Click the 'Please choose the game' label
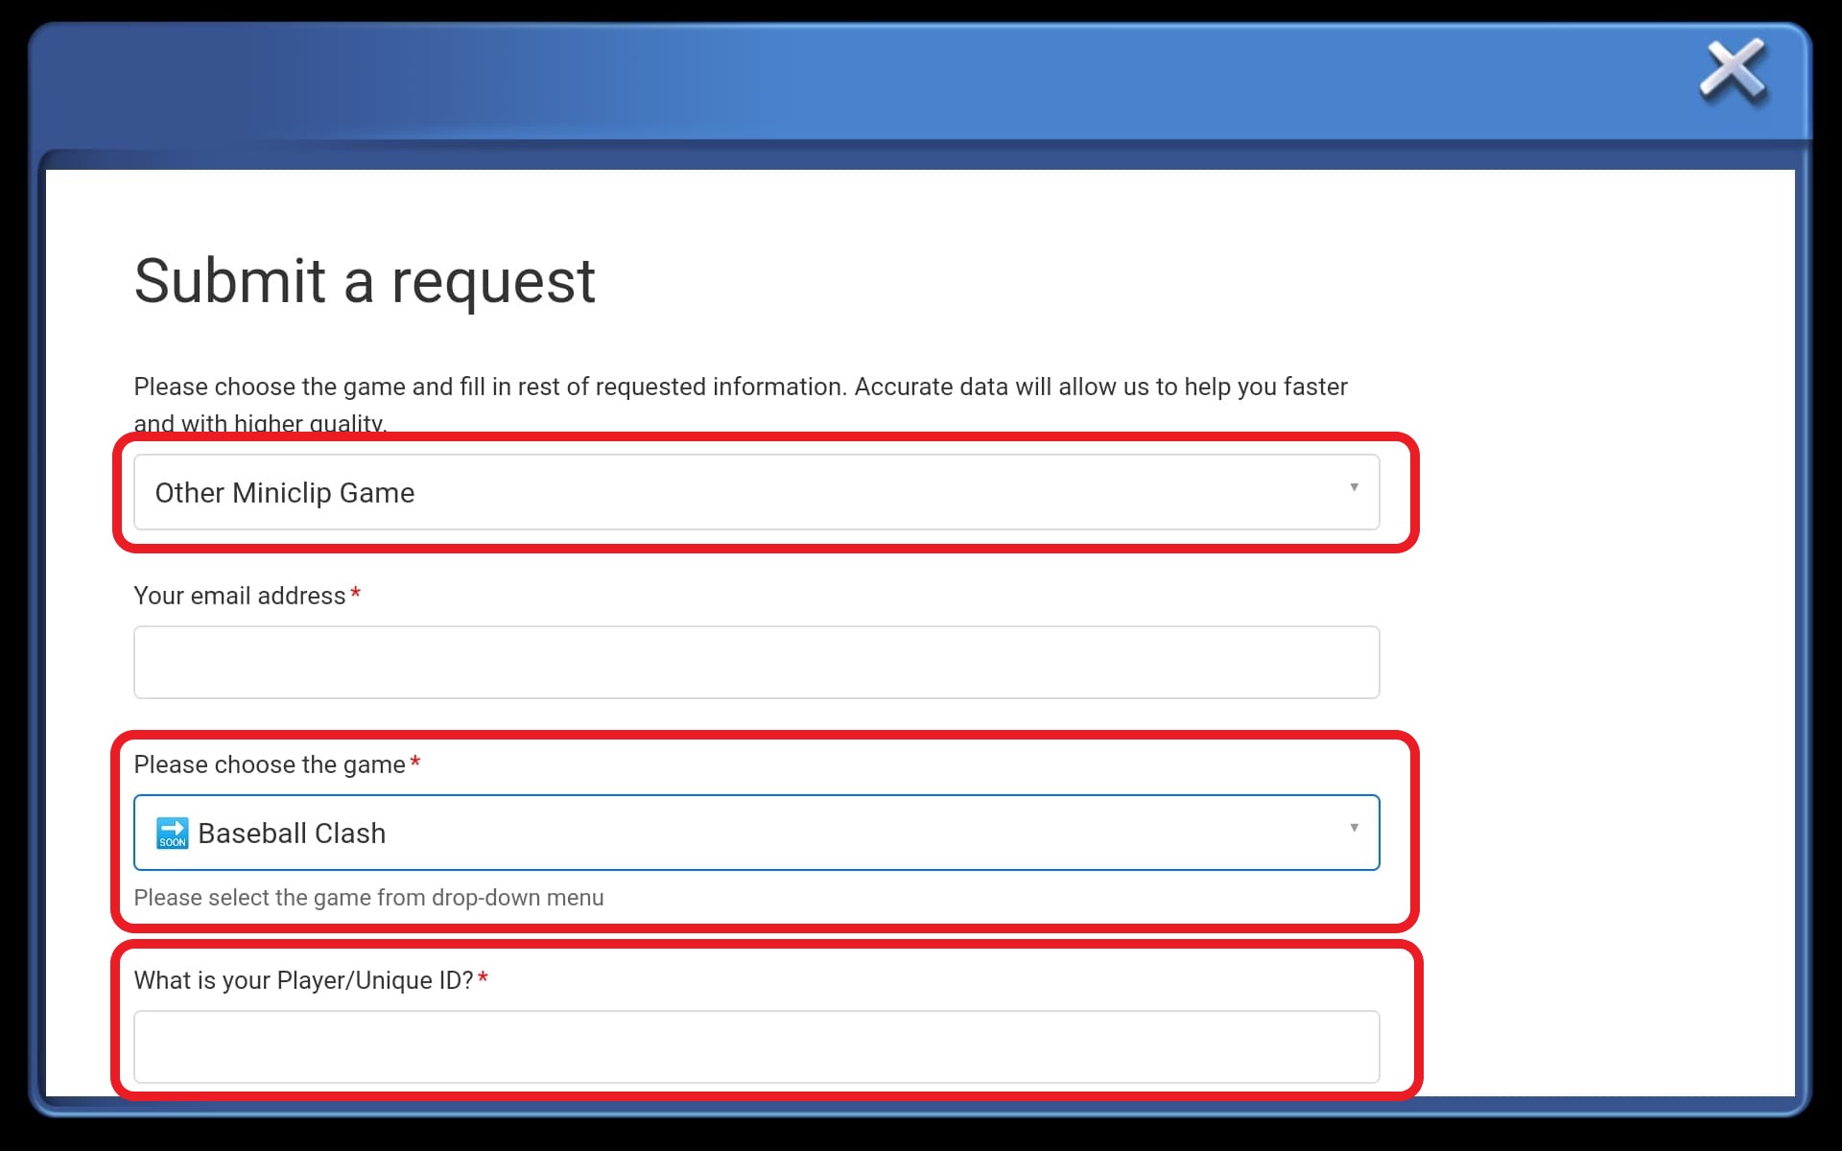 click(x=270, y=764)
